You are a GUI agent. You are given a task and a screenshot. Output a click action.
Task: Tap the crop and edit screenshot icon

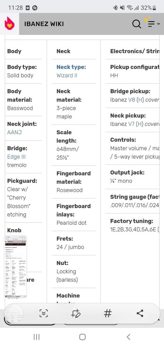[76, 313]
